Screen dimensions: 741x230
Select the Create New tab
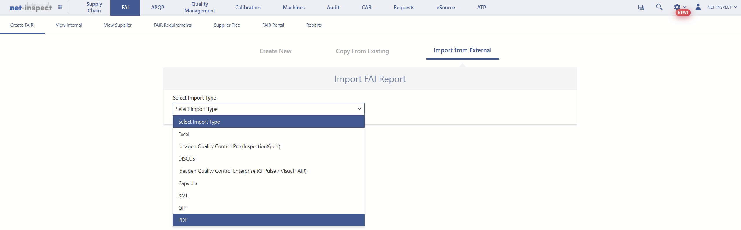coord(275,51)
